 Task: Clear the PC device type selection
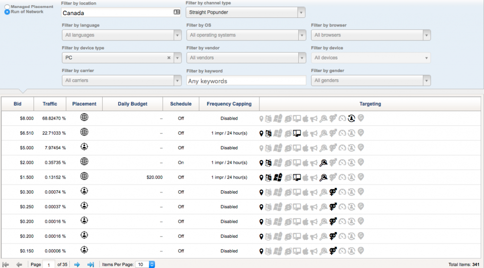click(169, 58)
